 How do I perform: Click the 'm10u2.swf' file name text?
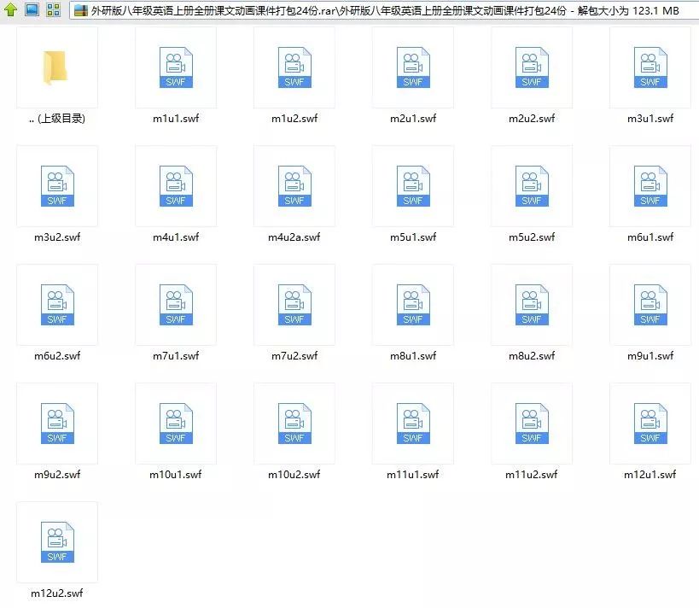click(x=294, y=475)
